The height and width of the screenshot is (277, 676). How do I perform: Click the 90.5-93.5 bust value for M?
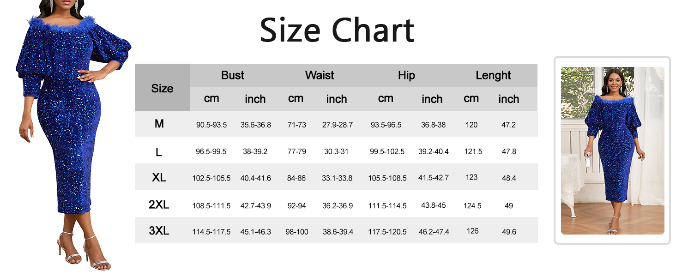[x=211, y=125]
